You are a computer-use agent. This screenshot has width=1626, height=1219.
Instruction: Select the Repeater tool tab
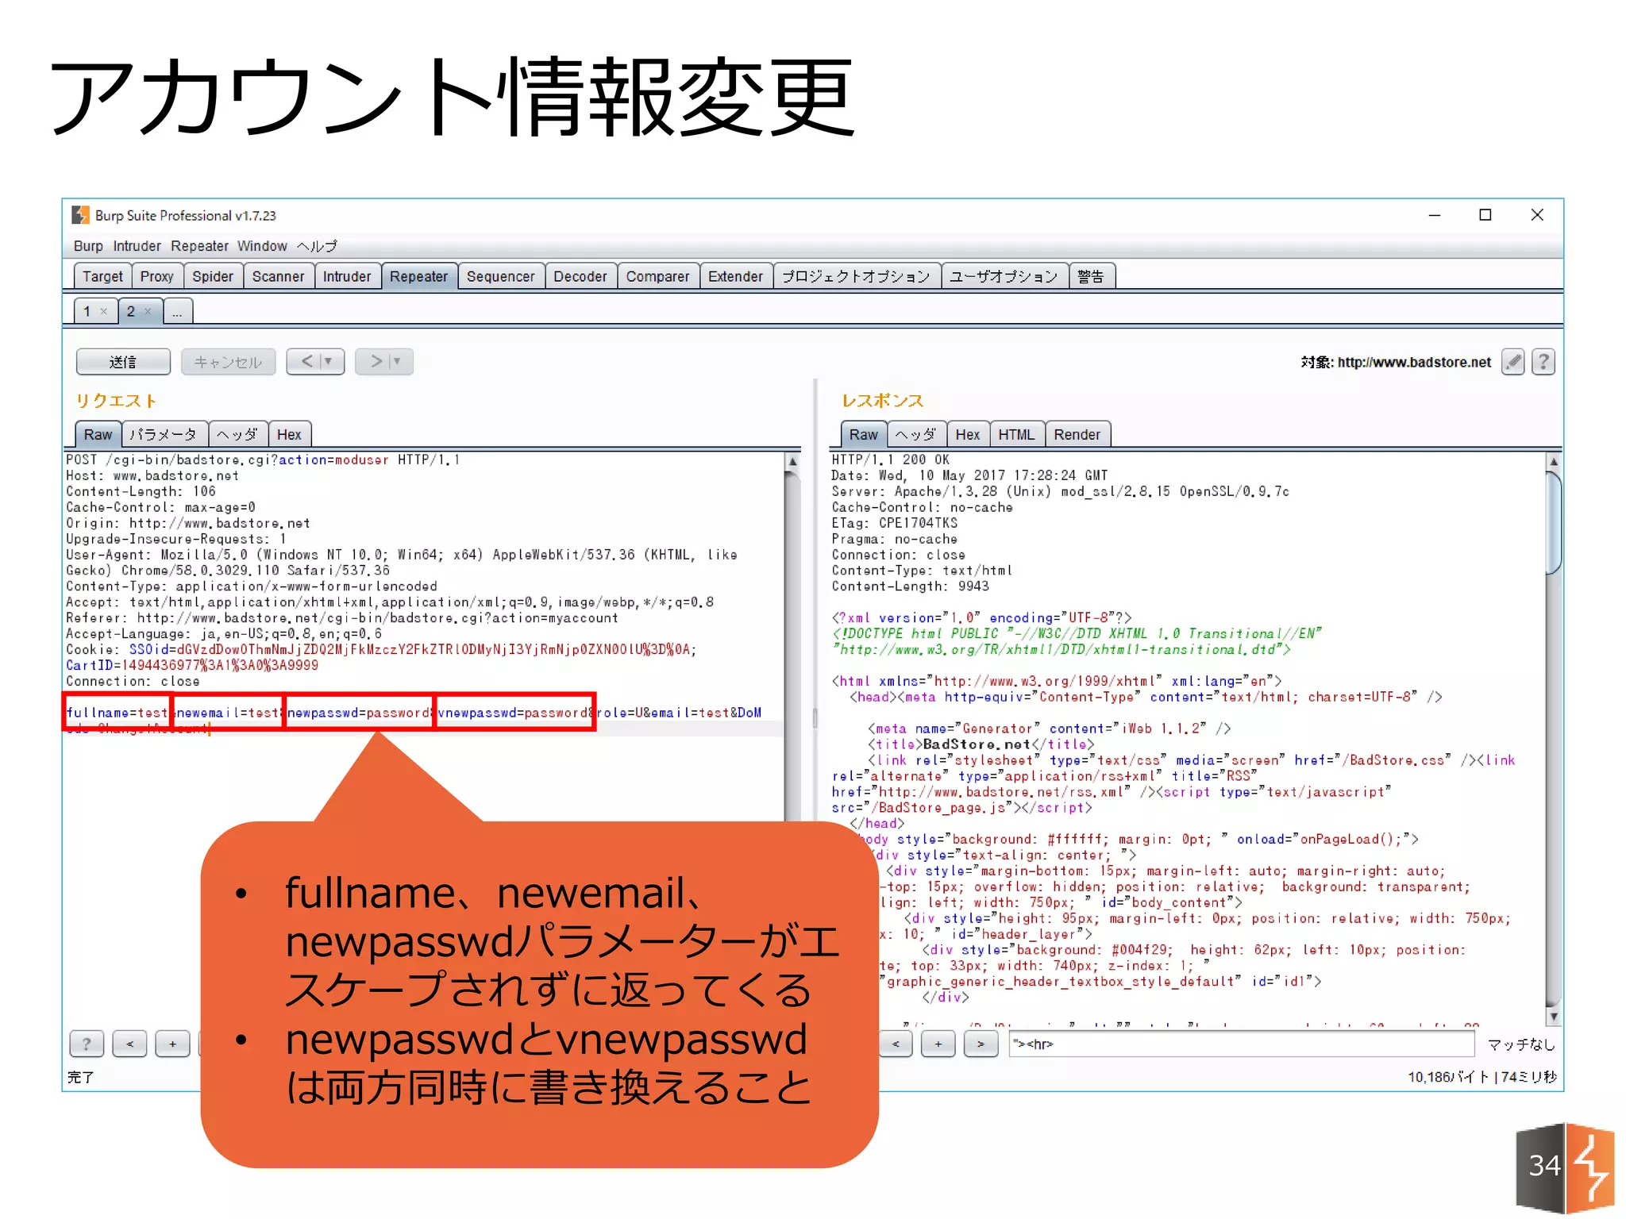(x=418, y=276)
